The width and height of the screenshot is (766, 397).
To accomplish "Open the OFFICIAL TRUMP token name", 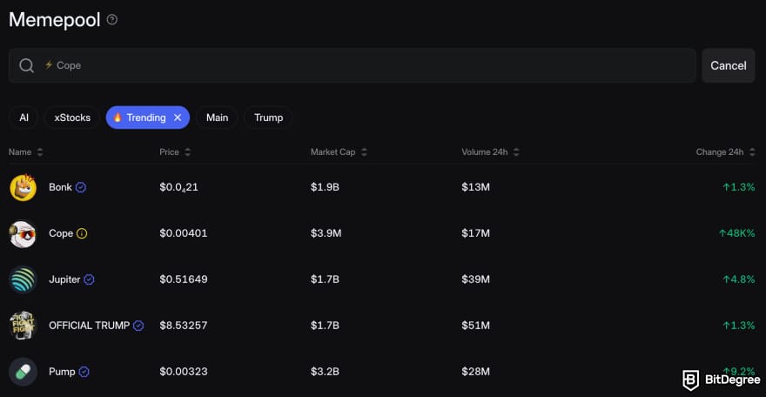I will 90,326.
